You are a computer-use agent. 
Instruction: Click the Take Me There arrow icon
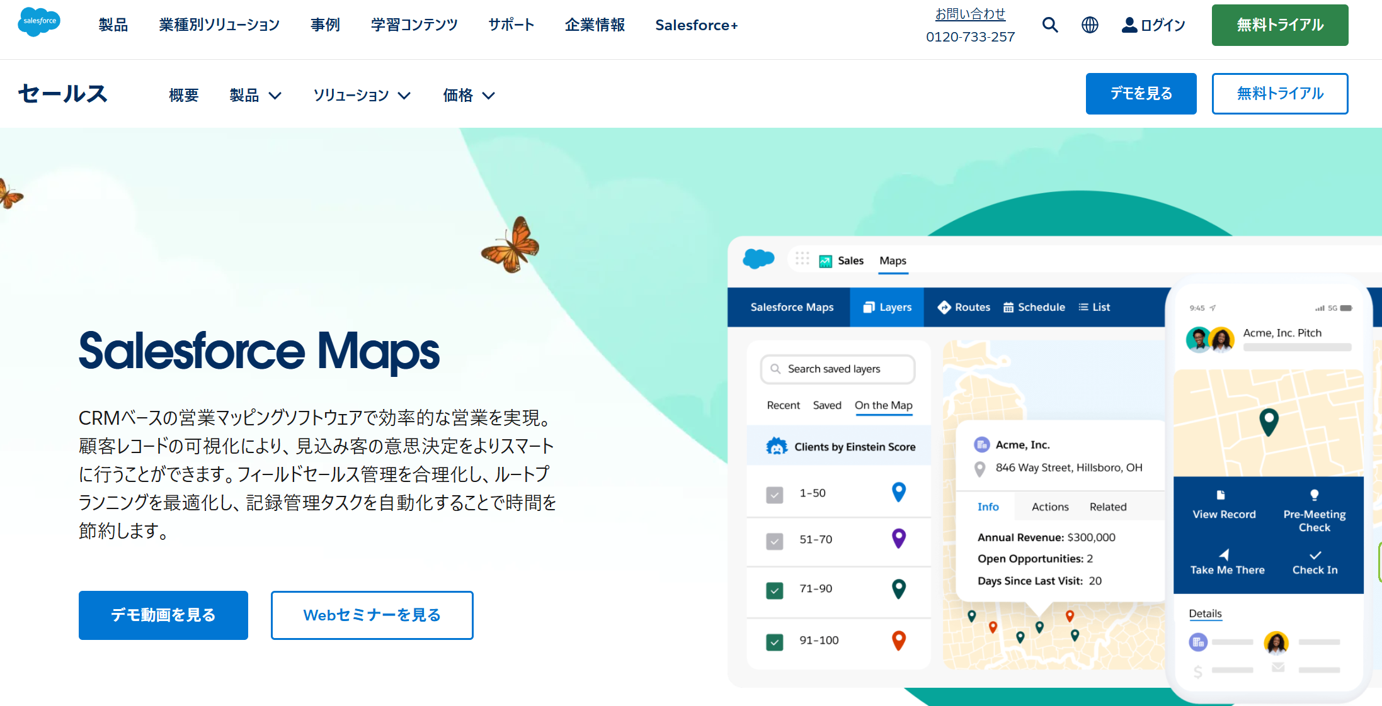[1224, 554]
